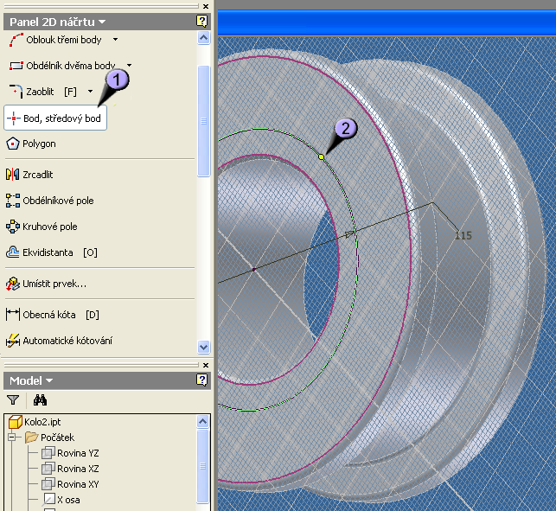This screenshot has height=511, width=556.
Task: Select Rovina XZ in the model tree
Action: coord(78,469)
